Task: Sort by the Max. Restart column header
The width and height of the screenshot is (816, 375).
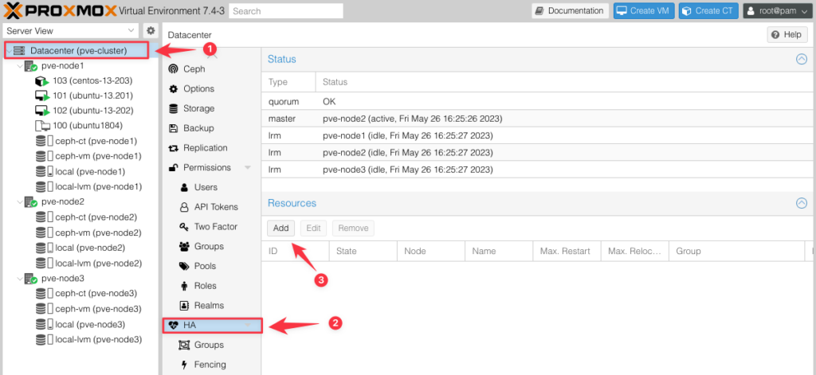Action: pyautogui.click(x=567, y=252)
